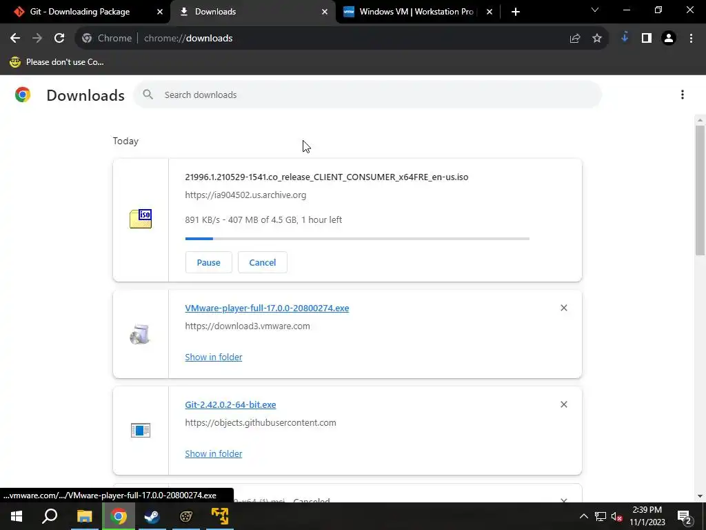Click the Chrome logo beside Downloads title

23,95
